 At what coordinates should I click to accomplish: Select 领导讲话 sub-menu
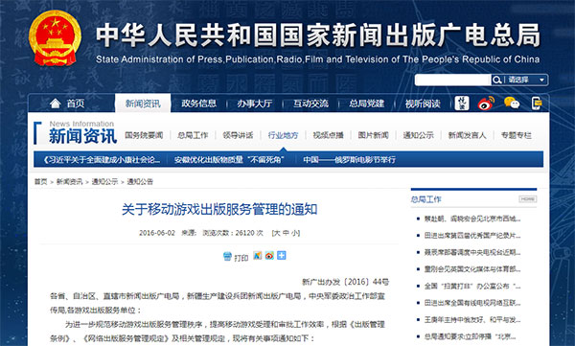238,135
